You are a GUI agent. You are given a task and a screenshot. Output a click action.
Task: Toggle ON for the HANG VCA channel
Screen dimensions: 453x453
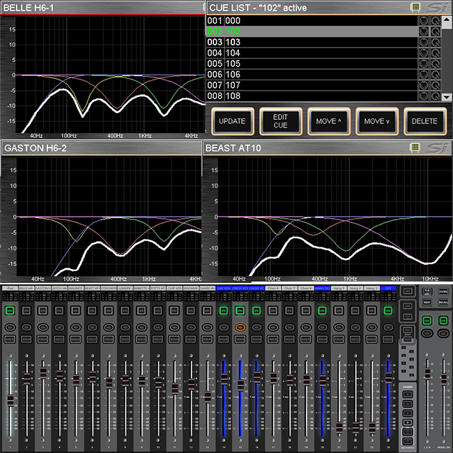point(323,311)
